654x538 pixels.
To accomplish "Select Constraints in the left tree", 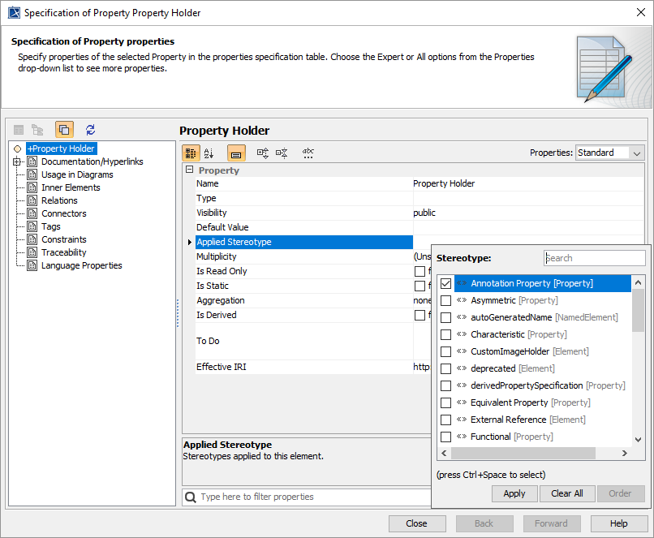I will coord(63,239).
